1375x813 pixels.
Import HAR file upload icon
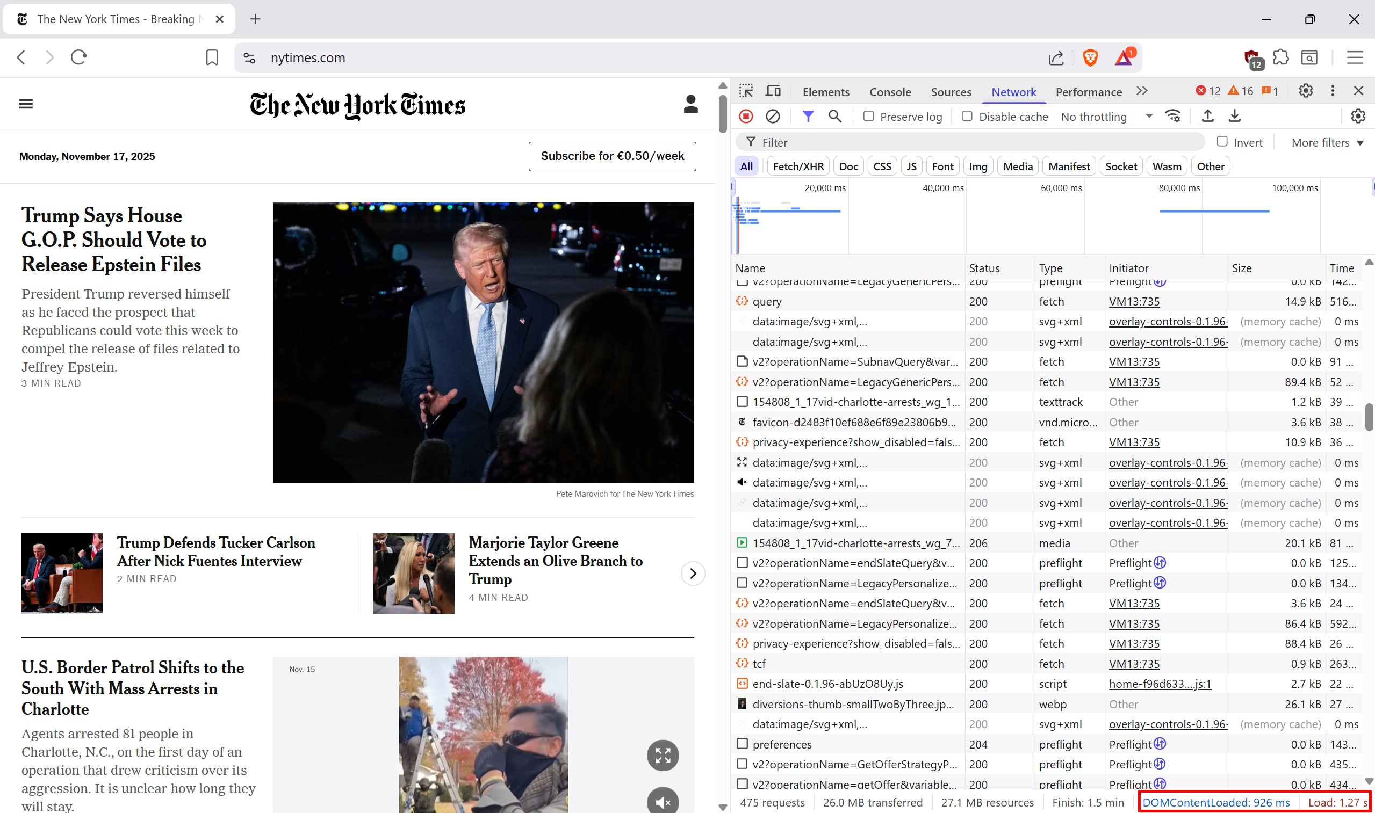[1207, 116]
